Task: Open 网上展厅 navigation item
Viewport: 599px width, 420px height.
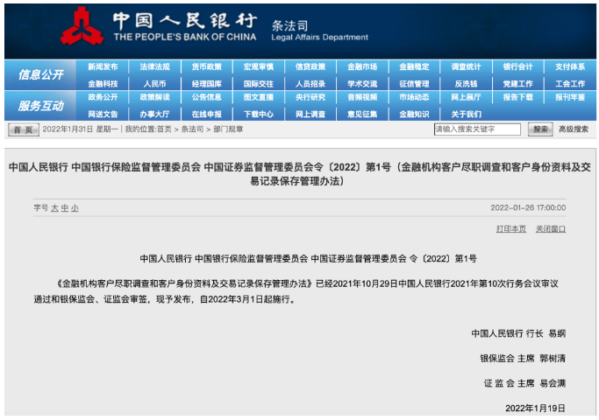Action: click(x=466, y=97)
